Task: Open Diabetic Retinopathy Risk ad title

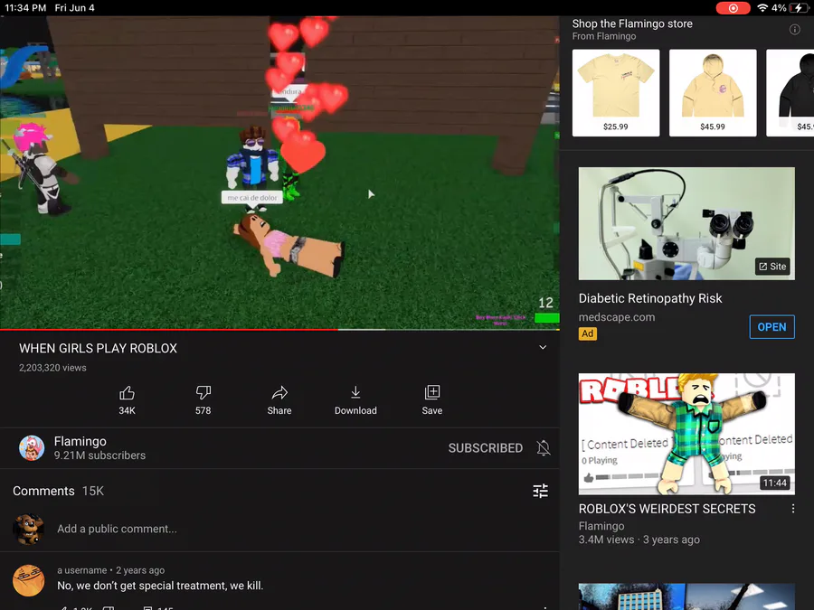Action: (650, 298)
